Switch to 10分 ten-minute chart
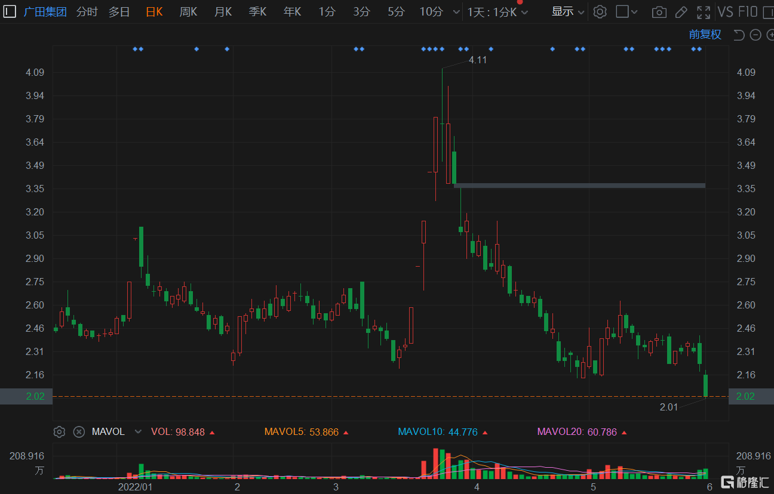This screenshot has width=774, height=494. click(x=431, y=11)
